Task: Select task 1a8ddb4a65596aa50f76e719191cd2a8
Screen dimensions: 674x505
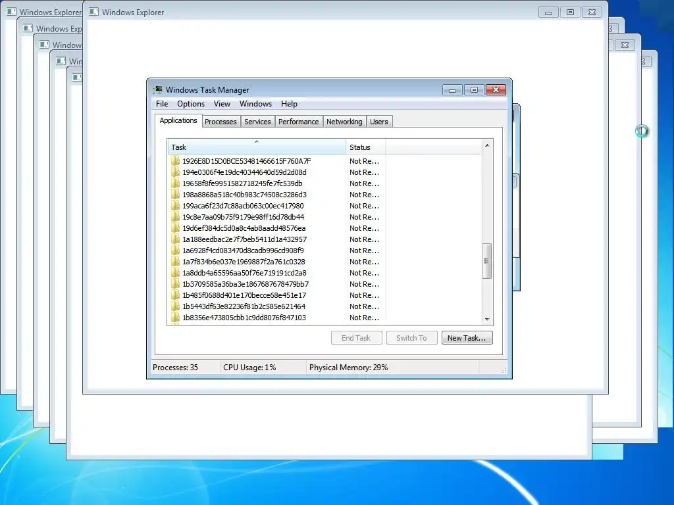Action: click(x=244, y=273)
